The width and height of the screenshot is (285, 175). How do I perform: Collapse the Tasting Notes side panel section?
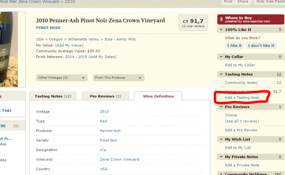point(221,74)
